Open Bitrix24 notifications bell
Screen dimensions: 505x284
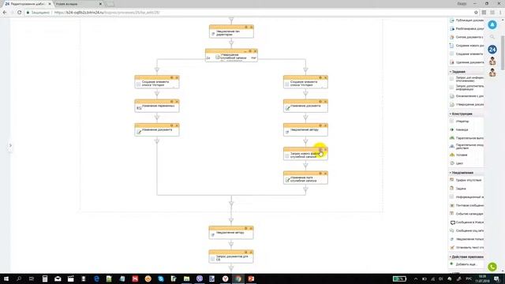click(492, 24)
